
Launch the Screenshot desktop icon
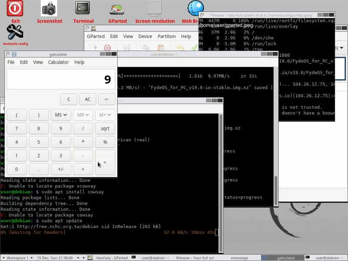point(49,8)
